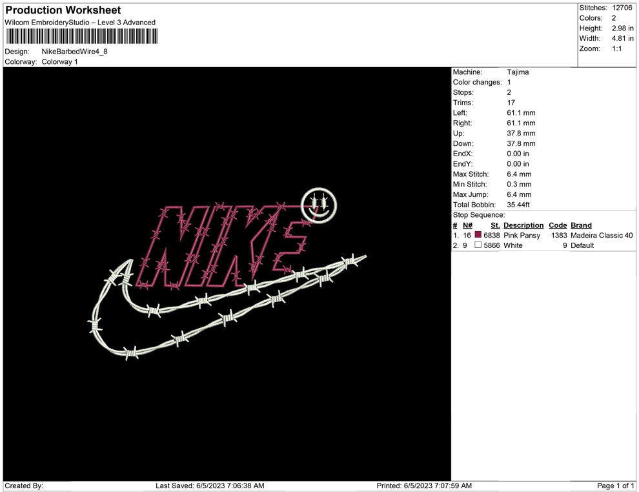This screenshot has width=639, height=492.
Task: Select 'Pink Pansy' description text
Action: 522,235
